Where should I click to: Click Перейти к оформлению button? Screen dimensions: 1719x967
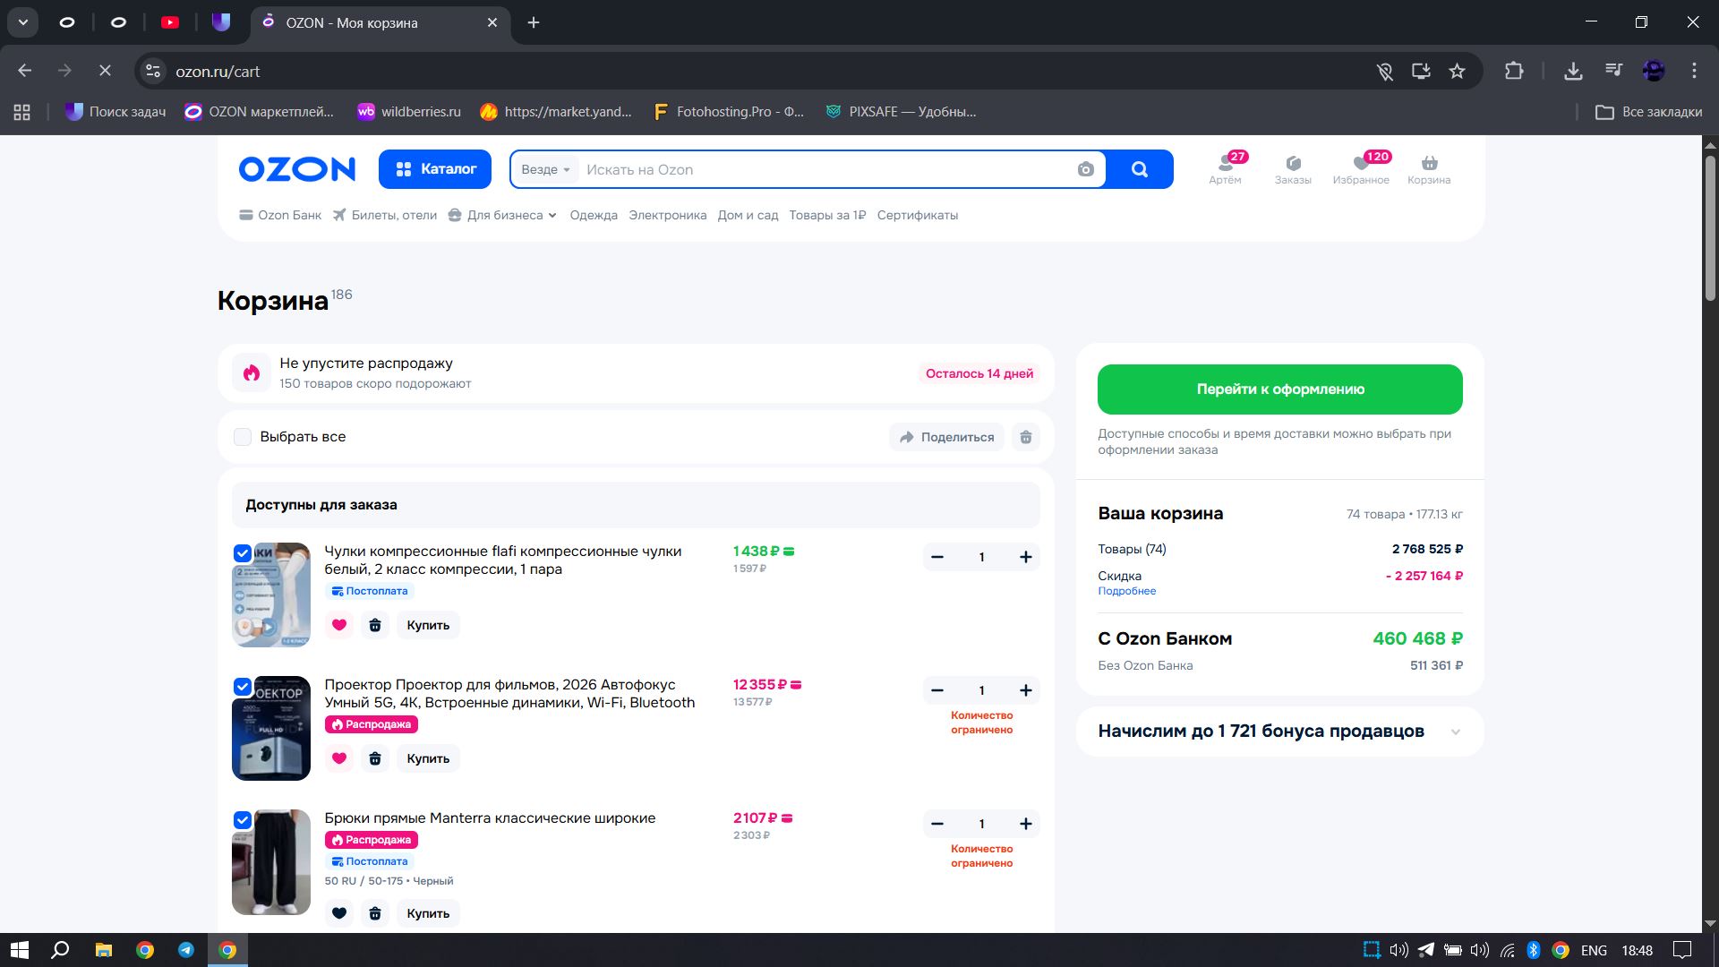(1279, 389)
